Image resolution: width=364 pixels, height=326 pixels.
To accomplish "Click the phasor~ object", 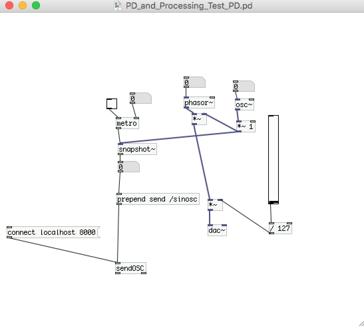I will click(x=199, y=102).
